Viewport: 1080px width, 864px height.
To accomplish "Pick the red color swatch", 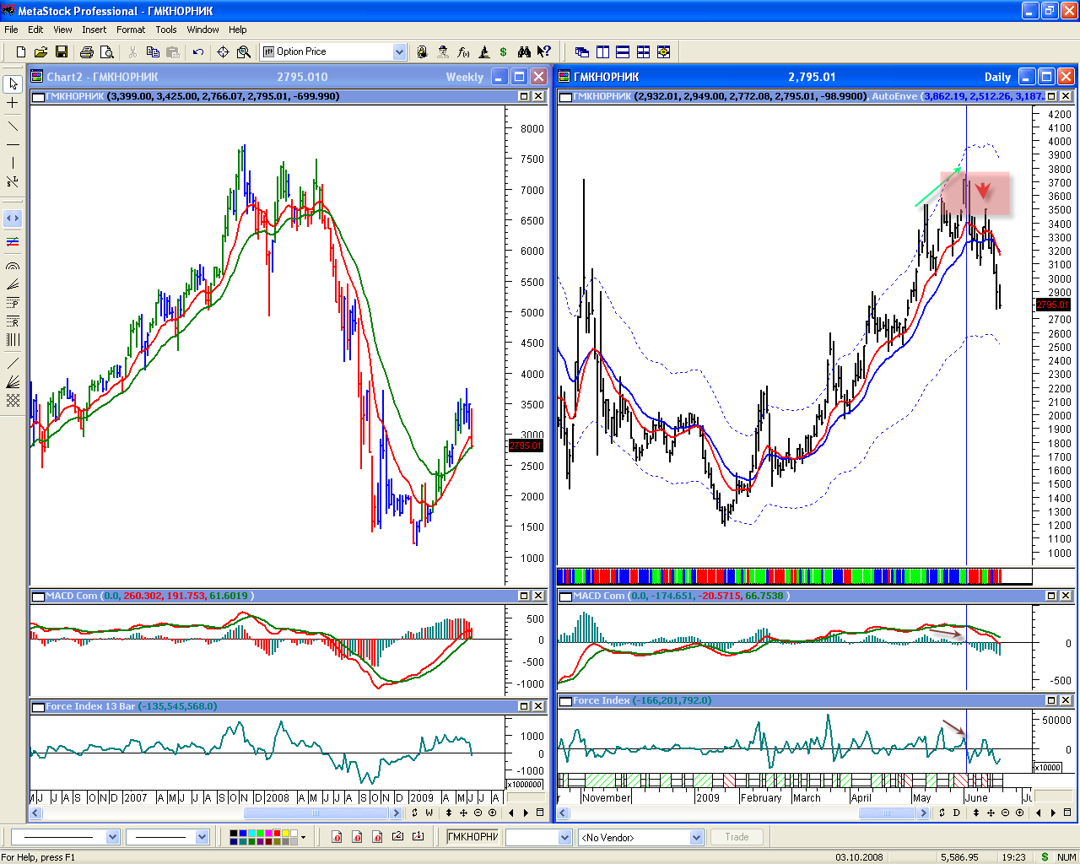I will 277,833.
